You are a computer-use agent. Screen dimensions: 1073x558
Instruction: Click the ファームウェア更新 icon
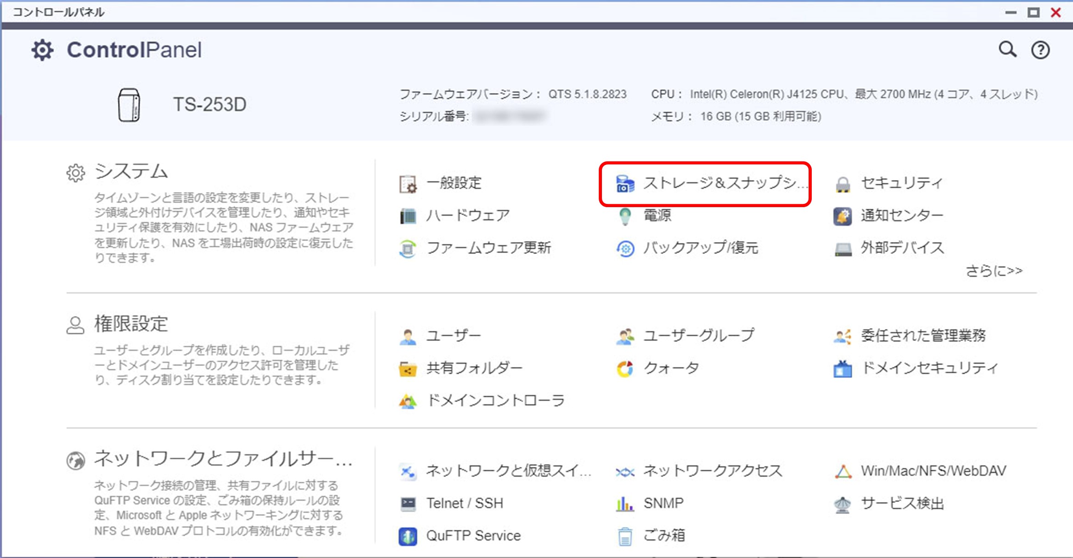pos(408,248)
